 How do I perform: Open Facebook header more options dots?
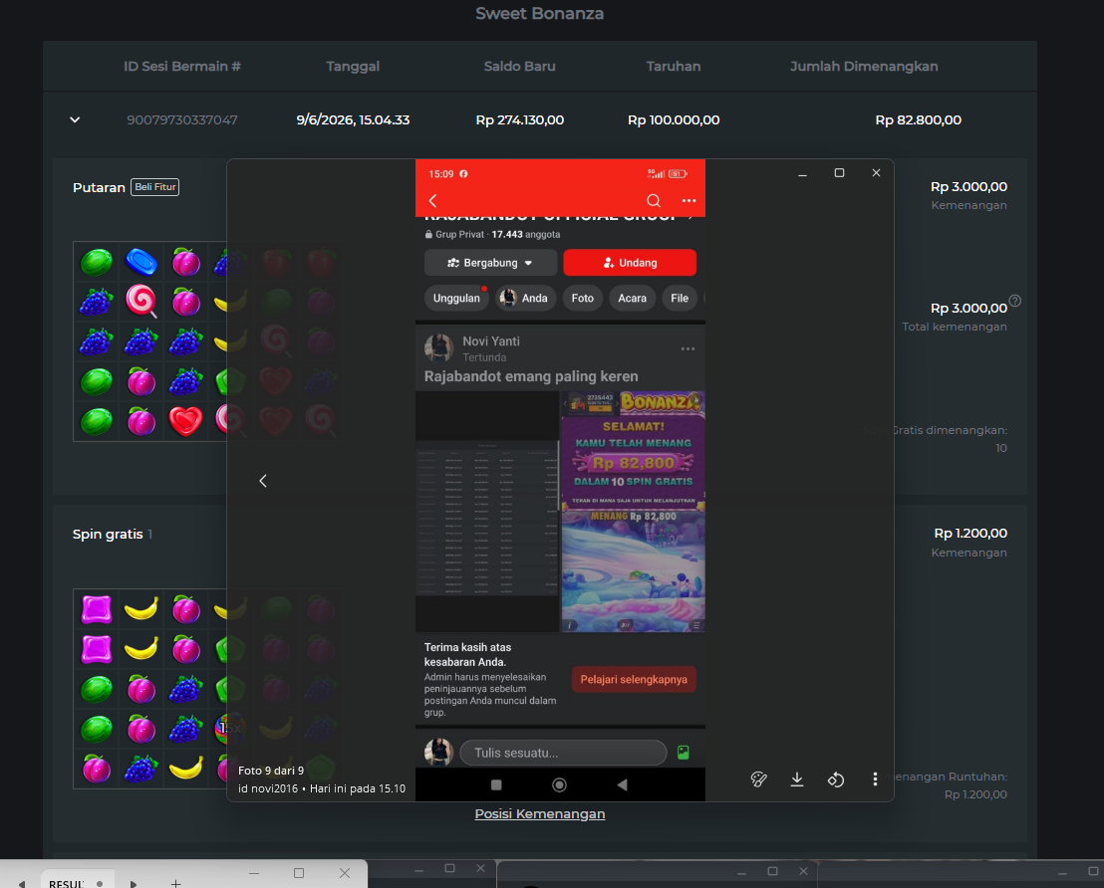coord(689,200)
